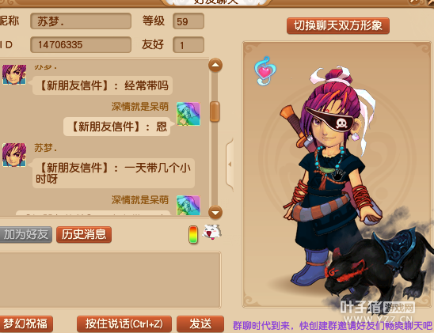Click the 梦幻祝福 button

tap(25, 324)
